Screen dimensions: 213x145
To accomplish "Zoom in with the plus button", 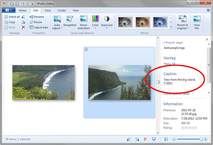I will pos(206,139).
